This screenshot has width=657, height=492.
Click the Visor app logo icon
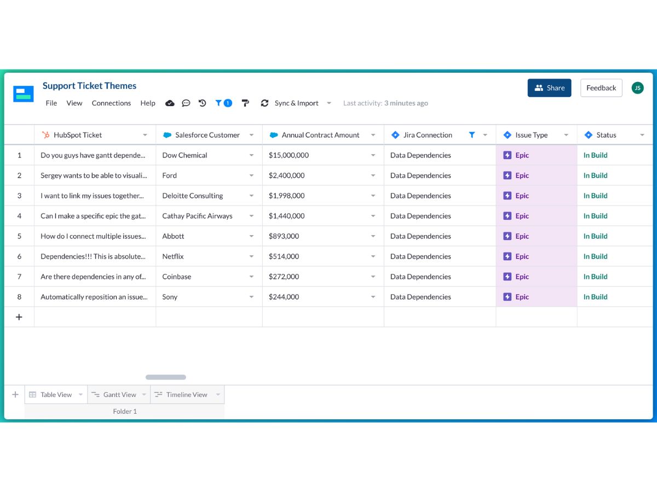(24, 94)
